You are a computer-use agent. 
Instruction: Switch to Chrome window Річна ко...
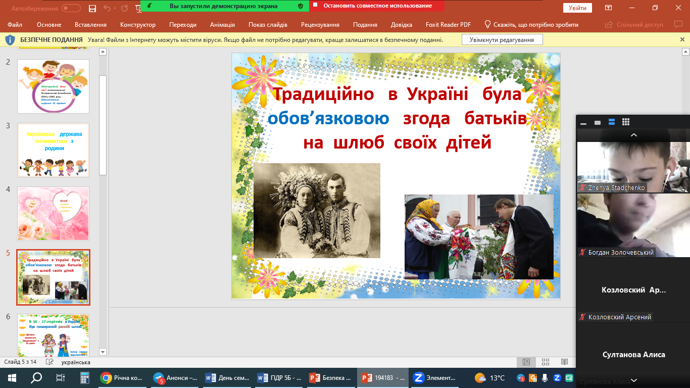[x=121, y=377]
